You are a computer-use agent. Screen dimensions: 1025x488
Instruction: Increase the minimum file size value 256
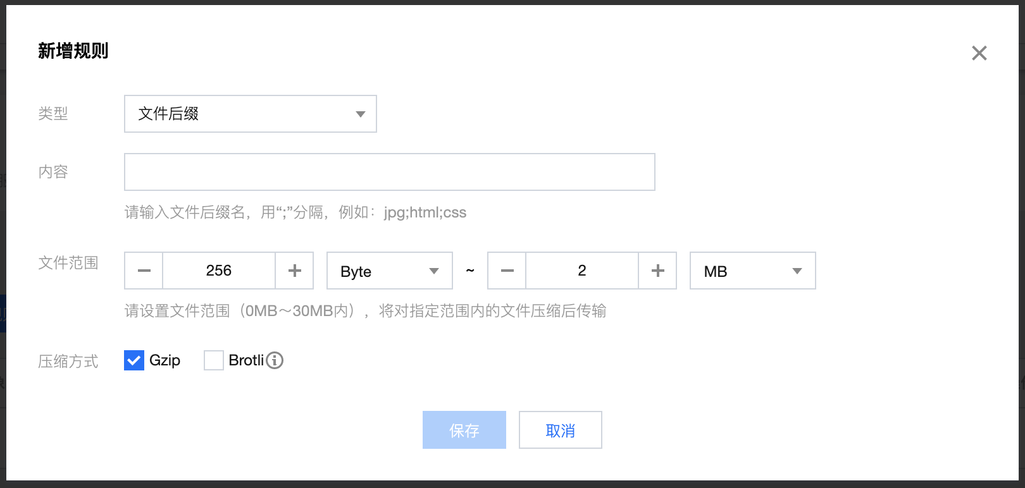pyautogui.click(x=294, y=271)
